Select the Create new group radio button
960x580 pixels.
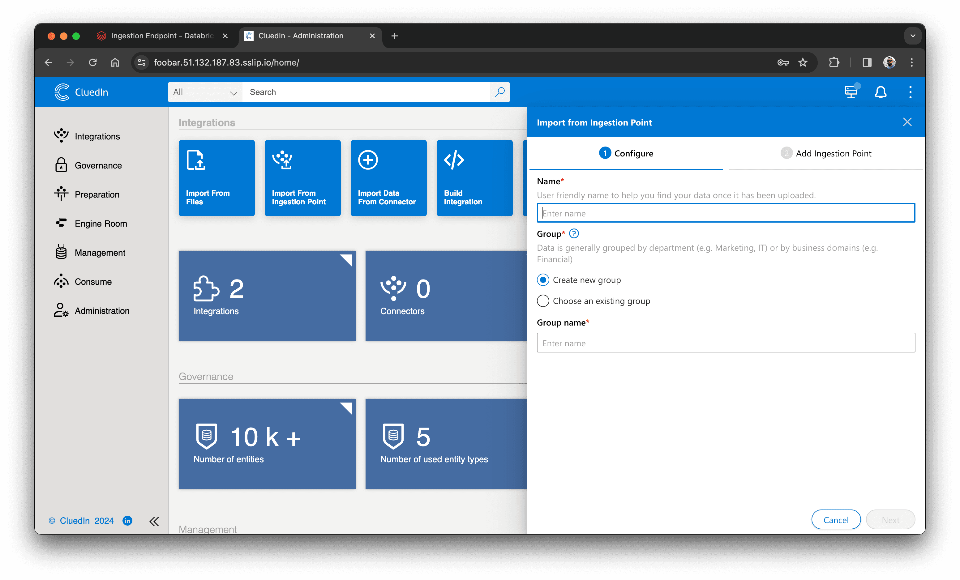tap(542, 280)
